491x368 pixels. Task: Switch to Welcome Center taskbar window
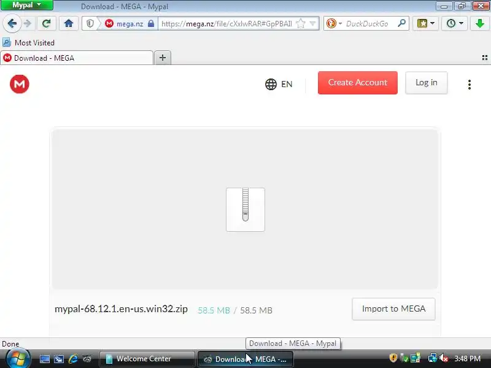coord(147,359)
